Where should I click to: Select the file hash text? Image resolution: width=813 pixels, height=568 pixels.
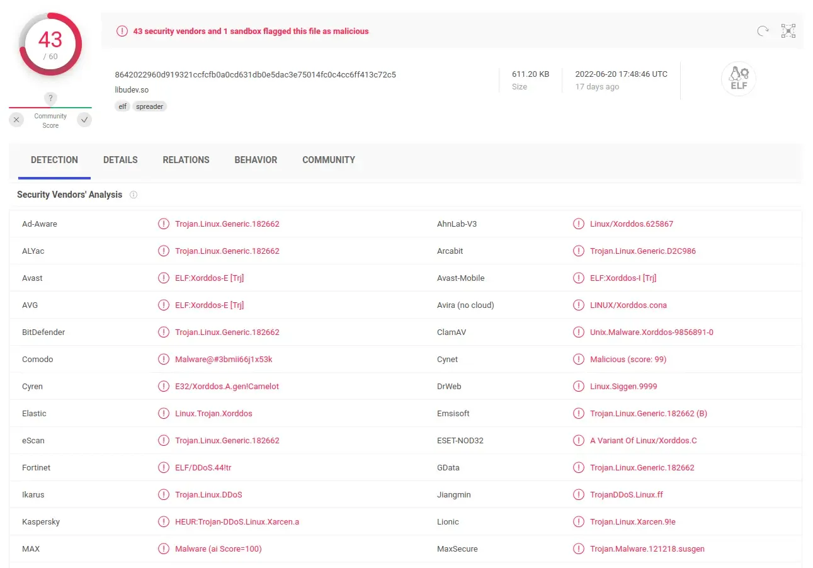254,74
